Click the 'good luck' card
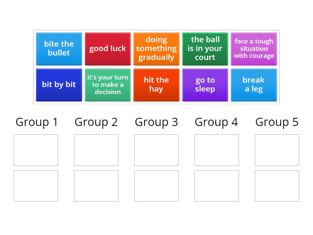The image size is (313, 235). pos(108,49)
